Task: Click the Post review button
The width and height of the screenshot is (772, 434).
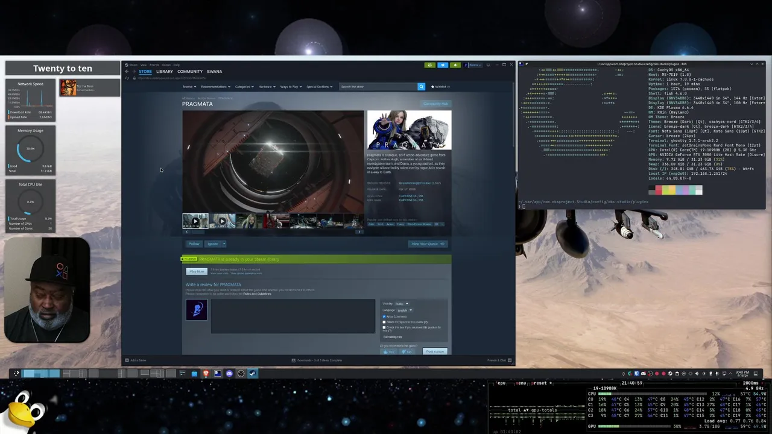Action: tap(435, 351)
